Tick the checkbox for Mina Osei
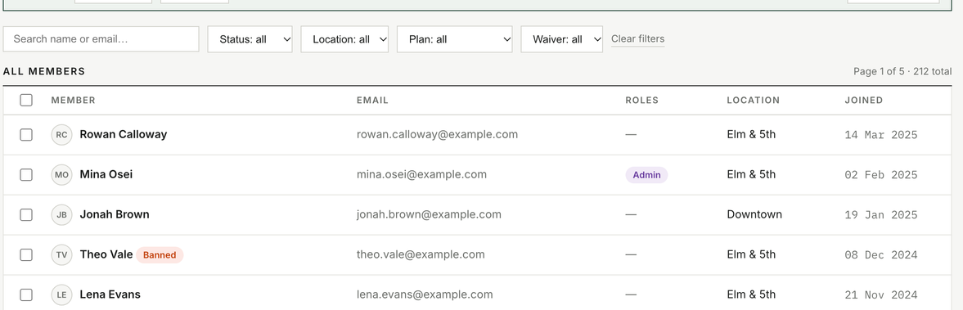 (x=26, y=174)
